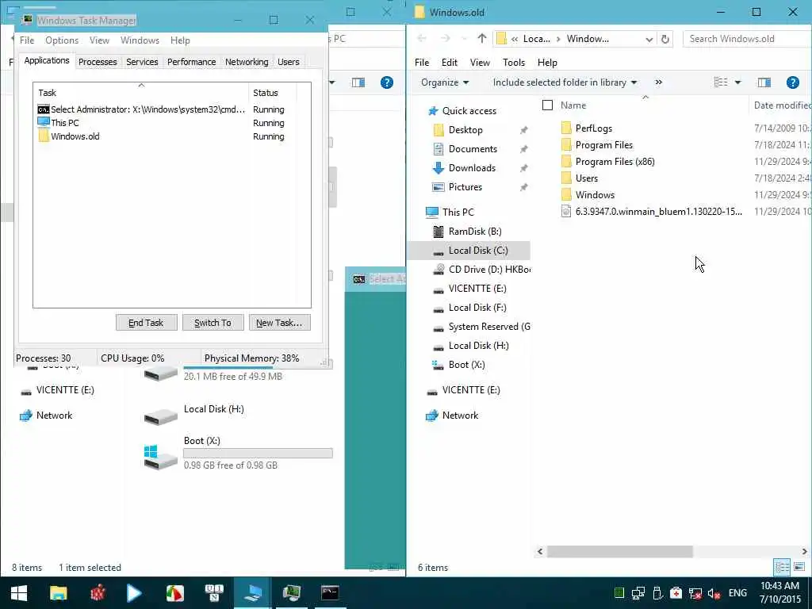Screen dimensions: 812x609
Task: Open the view options dropdown in the Windows.old window
Action: [x=738, y=82]
